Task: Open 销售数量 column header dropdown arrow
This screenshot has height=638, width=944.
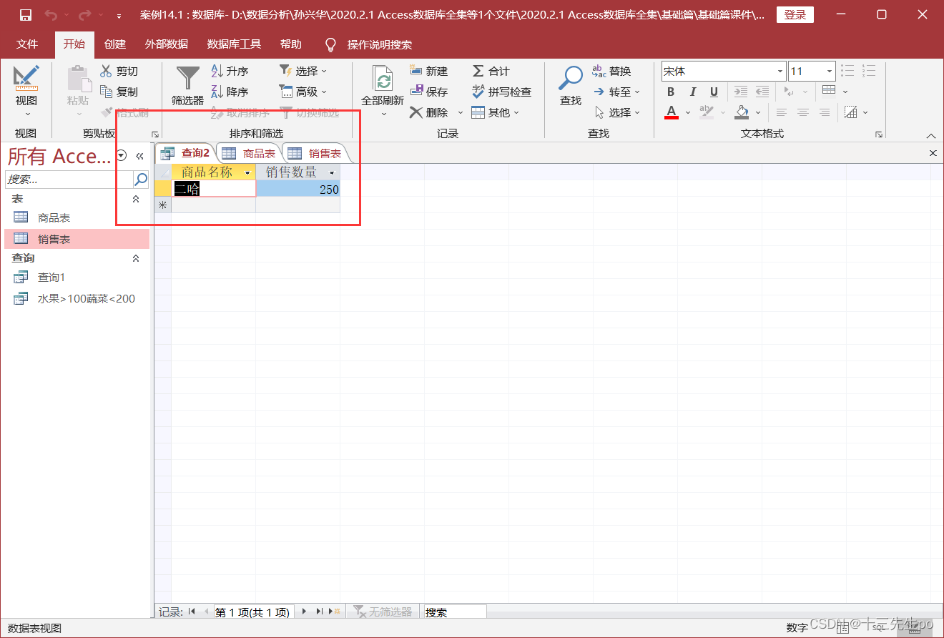Action: point(332,173)
